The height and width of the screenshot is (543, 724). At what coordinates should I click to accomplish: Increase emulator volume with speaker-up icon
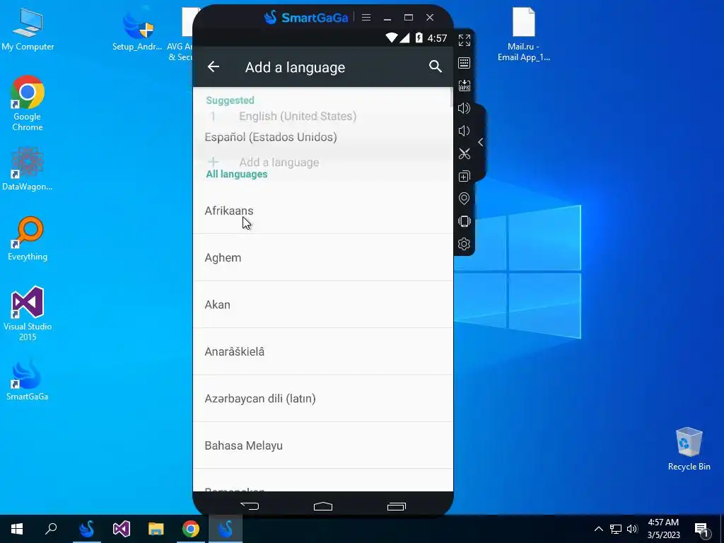coord(464,108)
